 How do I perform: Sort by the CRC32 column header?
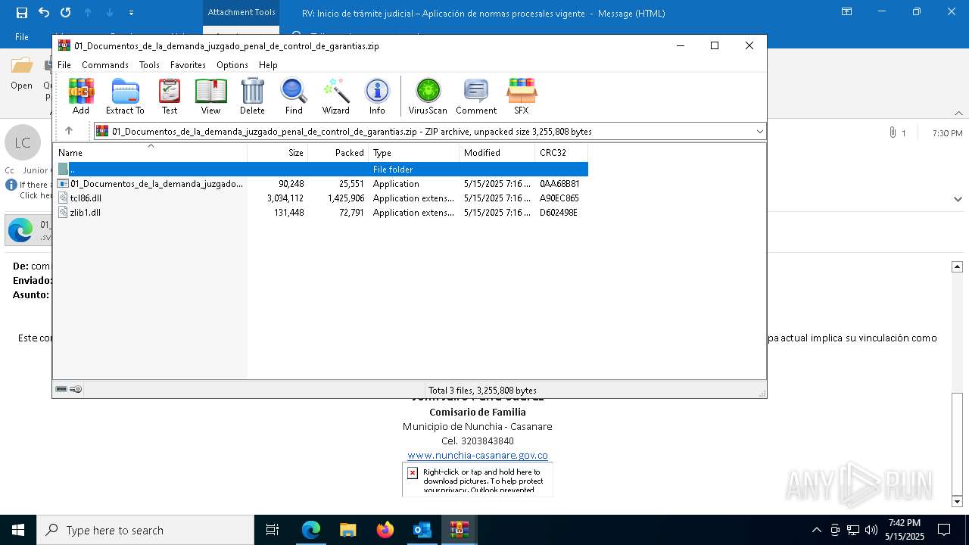(x=562, y=153)
